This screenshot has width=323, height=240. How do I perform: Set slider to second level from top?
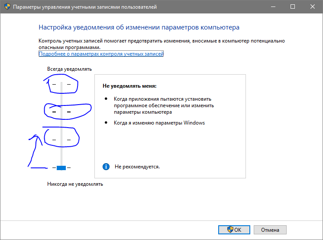(61, 112)
